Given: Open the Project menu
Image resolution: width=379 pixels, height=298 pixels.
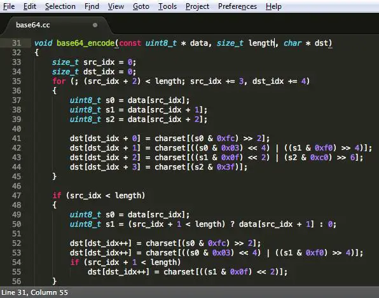Looking at the screenshot, I should pos(197,6).
